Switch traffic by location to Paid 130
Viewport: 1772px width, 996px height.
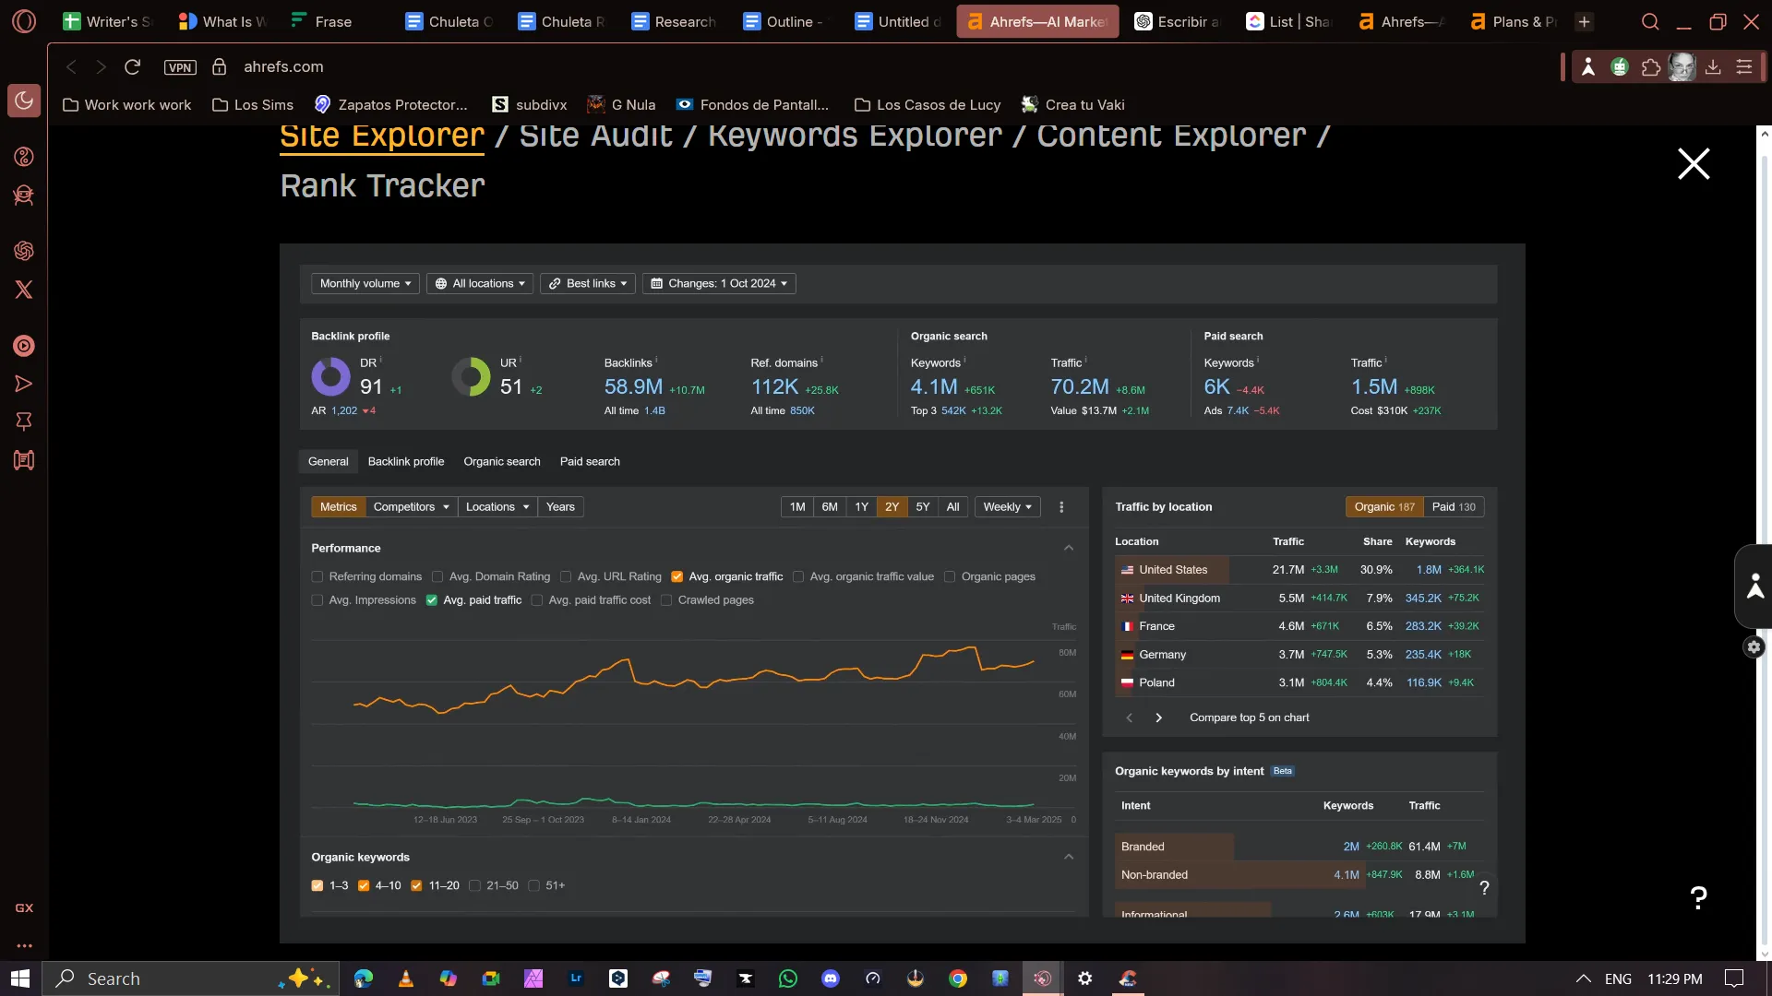click(x=1453, y=507)
